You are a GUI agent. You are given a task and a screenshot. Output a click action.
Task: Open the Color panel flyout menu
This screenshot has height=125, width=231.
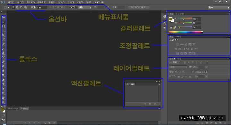[x=229, y=14]
